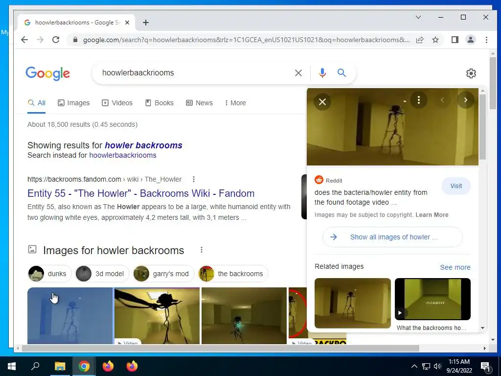Open Windows Start menu
Image resolution: width=501 pixels, height=376 pixels.
[12, 366]
